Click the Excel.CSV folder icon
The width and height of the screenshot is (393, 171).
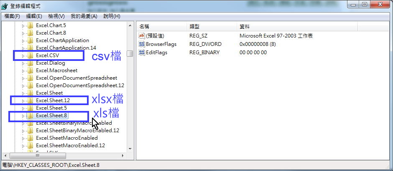30,55
